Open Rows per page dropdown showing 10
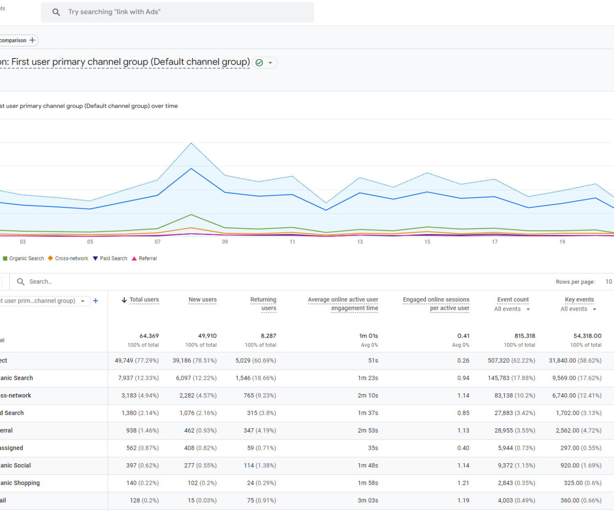Viewport: 614px width, 511px height. coord(609,282)
